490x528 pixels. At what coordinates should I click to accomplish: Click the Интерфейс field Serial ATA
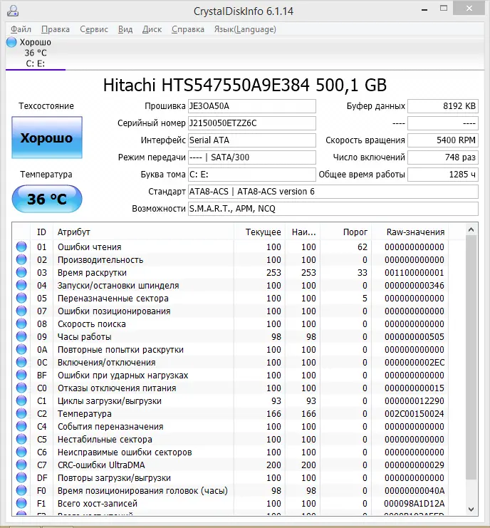[251, 140]
